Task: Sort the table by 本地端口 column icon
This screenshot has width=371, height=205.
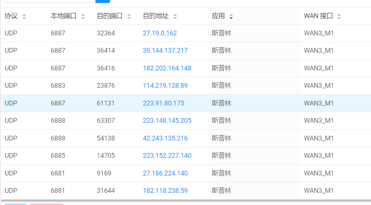Action: [83, 16]
